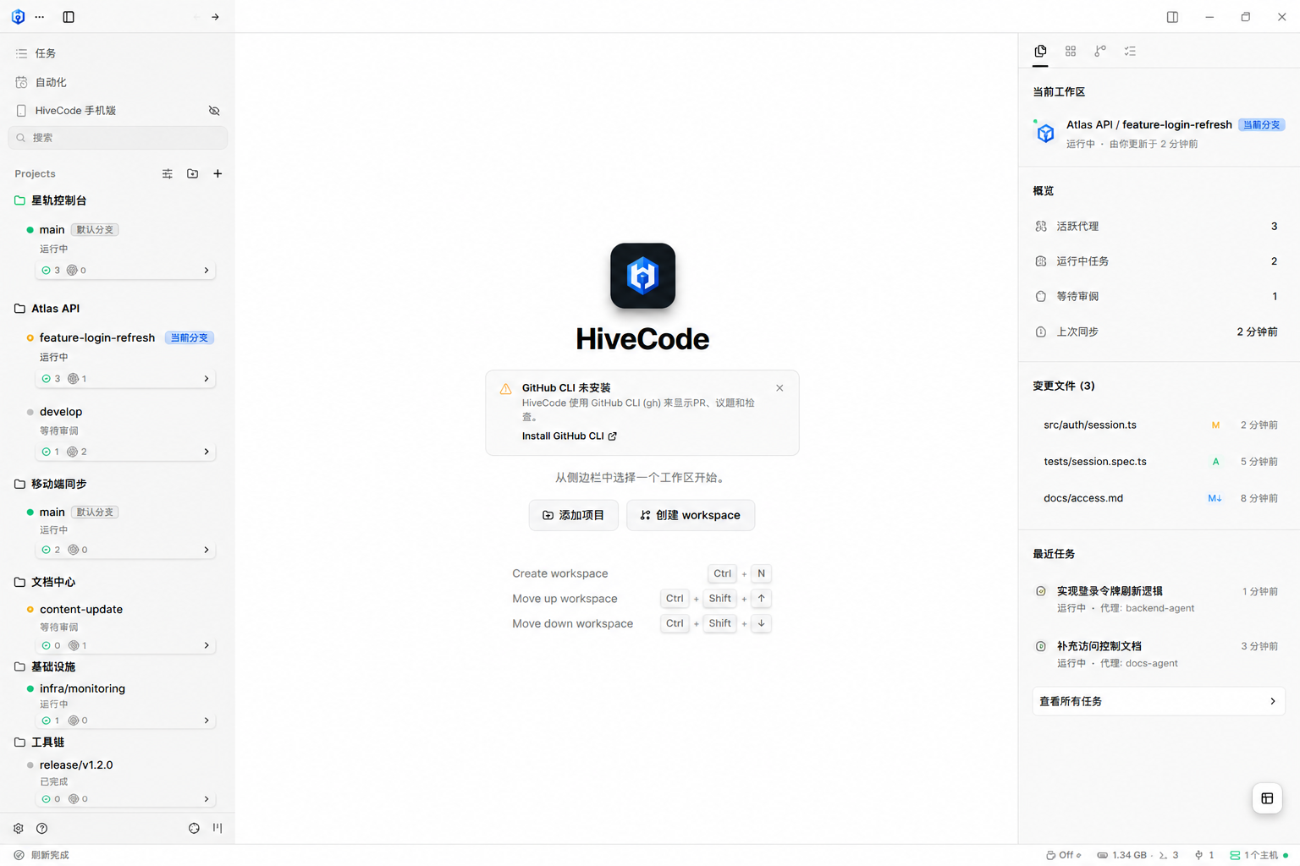Click the 刷新完成 status indicator
Viewport: 1300px width, 866px height.
pyautogui.click(x=41, y=855)
